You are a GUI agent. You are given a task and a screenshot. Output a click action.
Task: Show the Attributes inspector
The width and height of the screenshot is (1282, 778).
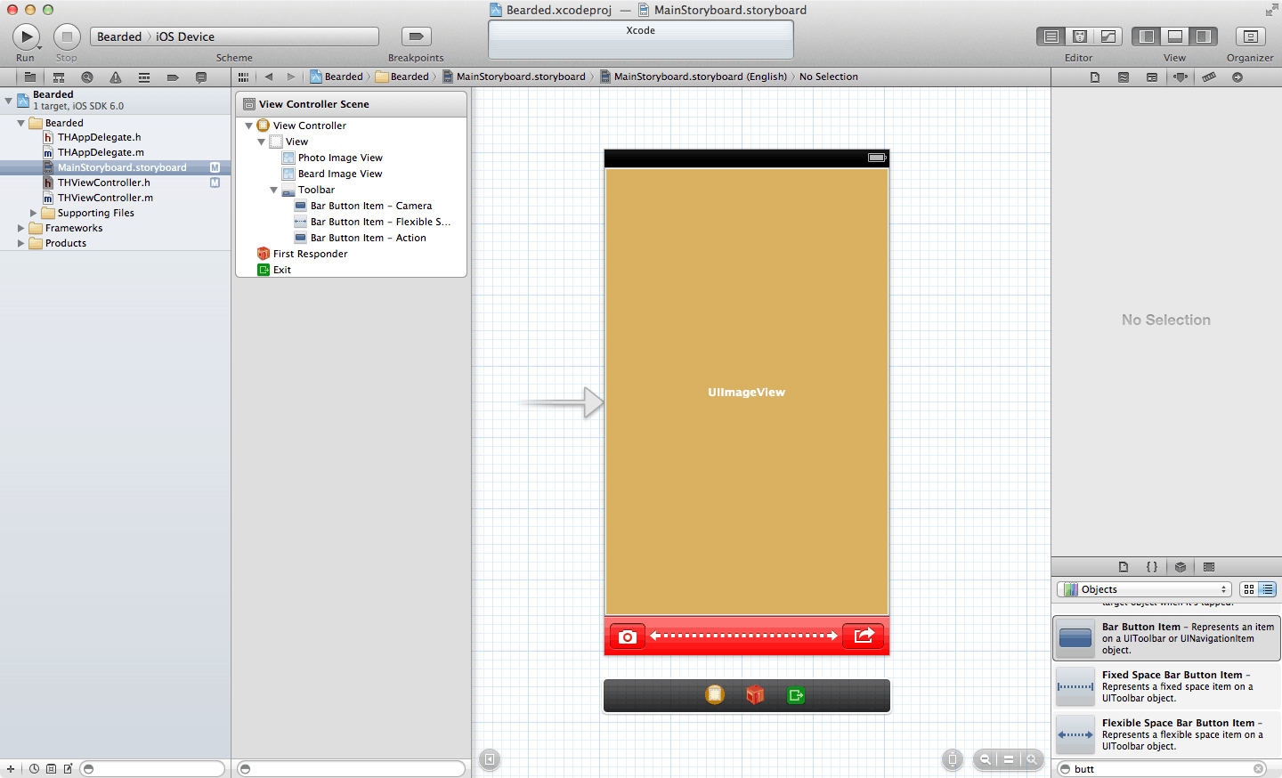click(1181, 77)
